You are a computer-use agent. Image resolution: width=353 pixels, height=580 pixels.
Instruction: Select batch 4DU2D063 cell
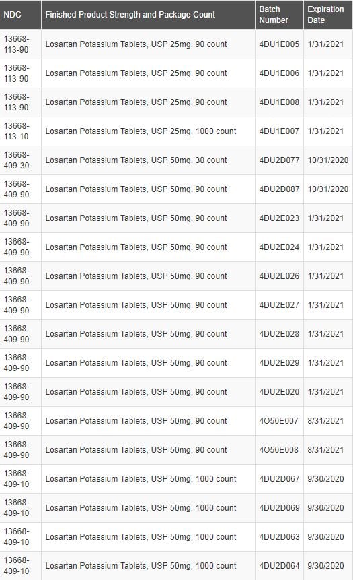[279, 537]
